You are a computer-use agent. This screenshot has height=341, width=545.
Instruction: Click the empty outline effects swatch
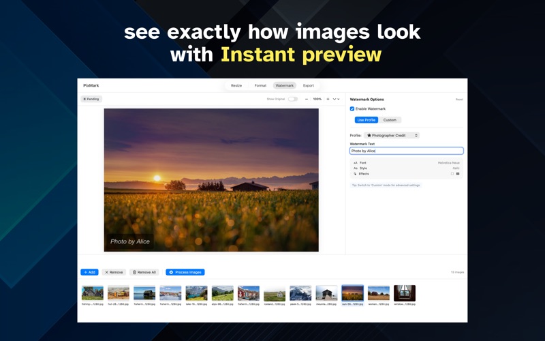452,174
